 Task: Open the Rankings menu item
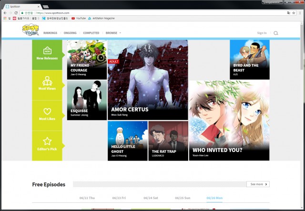[50, 33]
